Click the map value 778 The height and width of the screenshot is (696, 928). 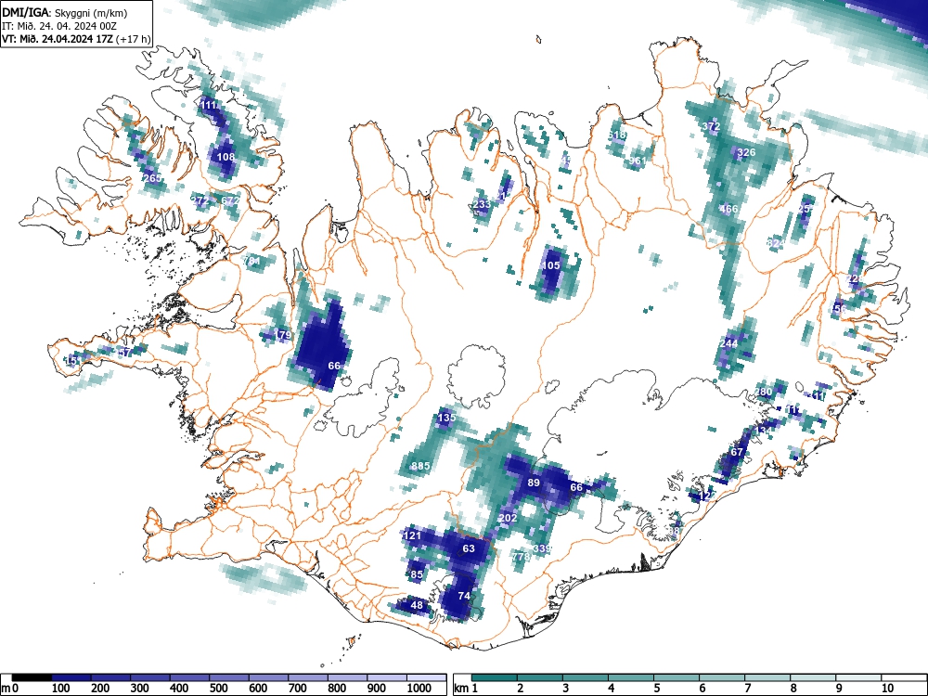(x=521, y=557)
